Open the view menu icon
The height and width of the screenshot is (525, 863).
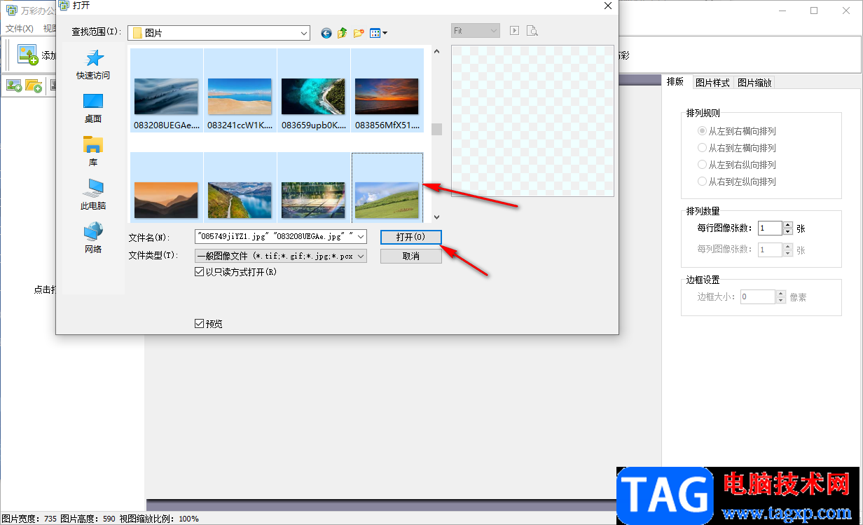[x=378, y=33]
